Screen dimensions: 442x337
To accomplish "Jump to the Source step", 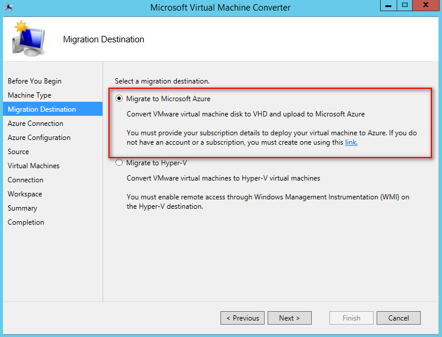I will point(18,152).
